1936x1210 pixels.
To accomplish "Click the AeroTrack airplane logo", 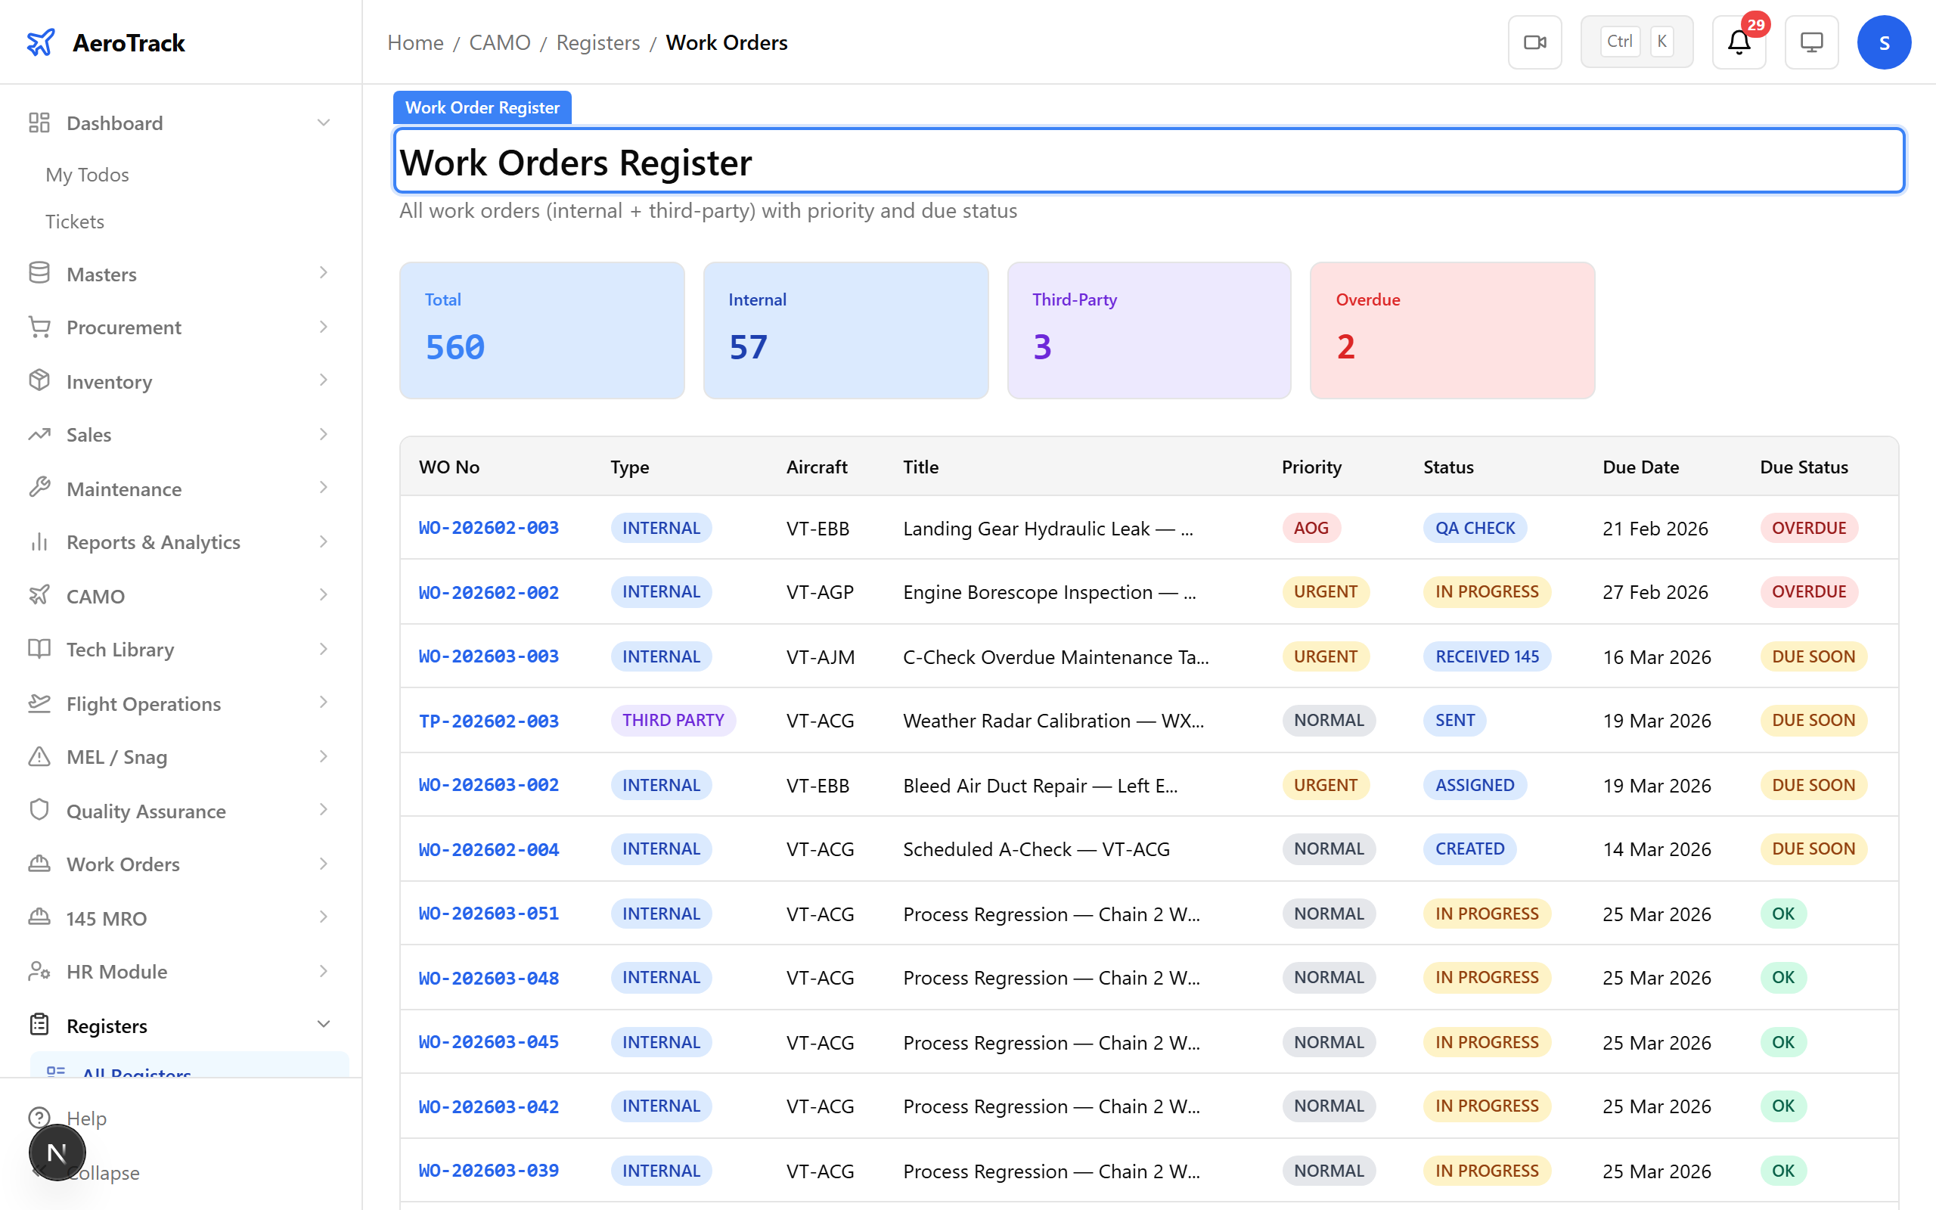I will pos(41,42).
